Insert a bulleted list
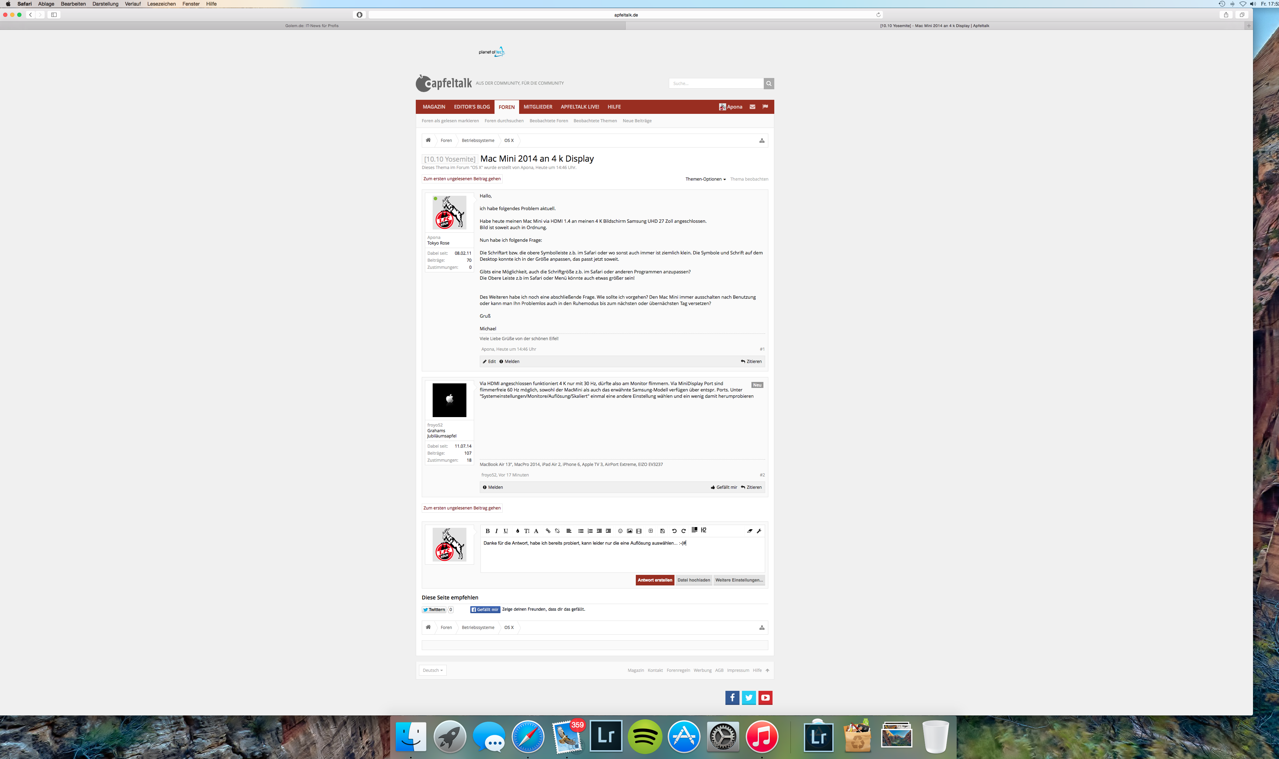Image resolution: width=1279 pixels, height=759 pixels. click(x=581, y=531)
